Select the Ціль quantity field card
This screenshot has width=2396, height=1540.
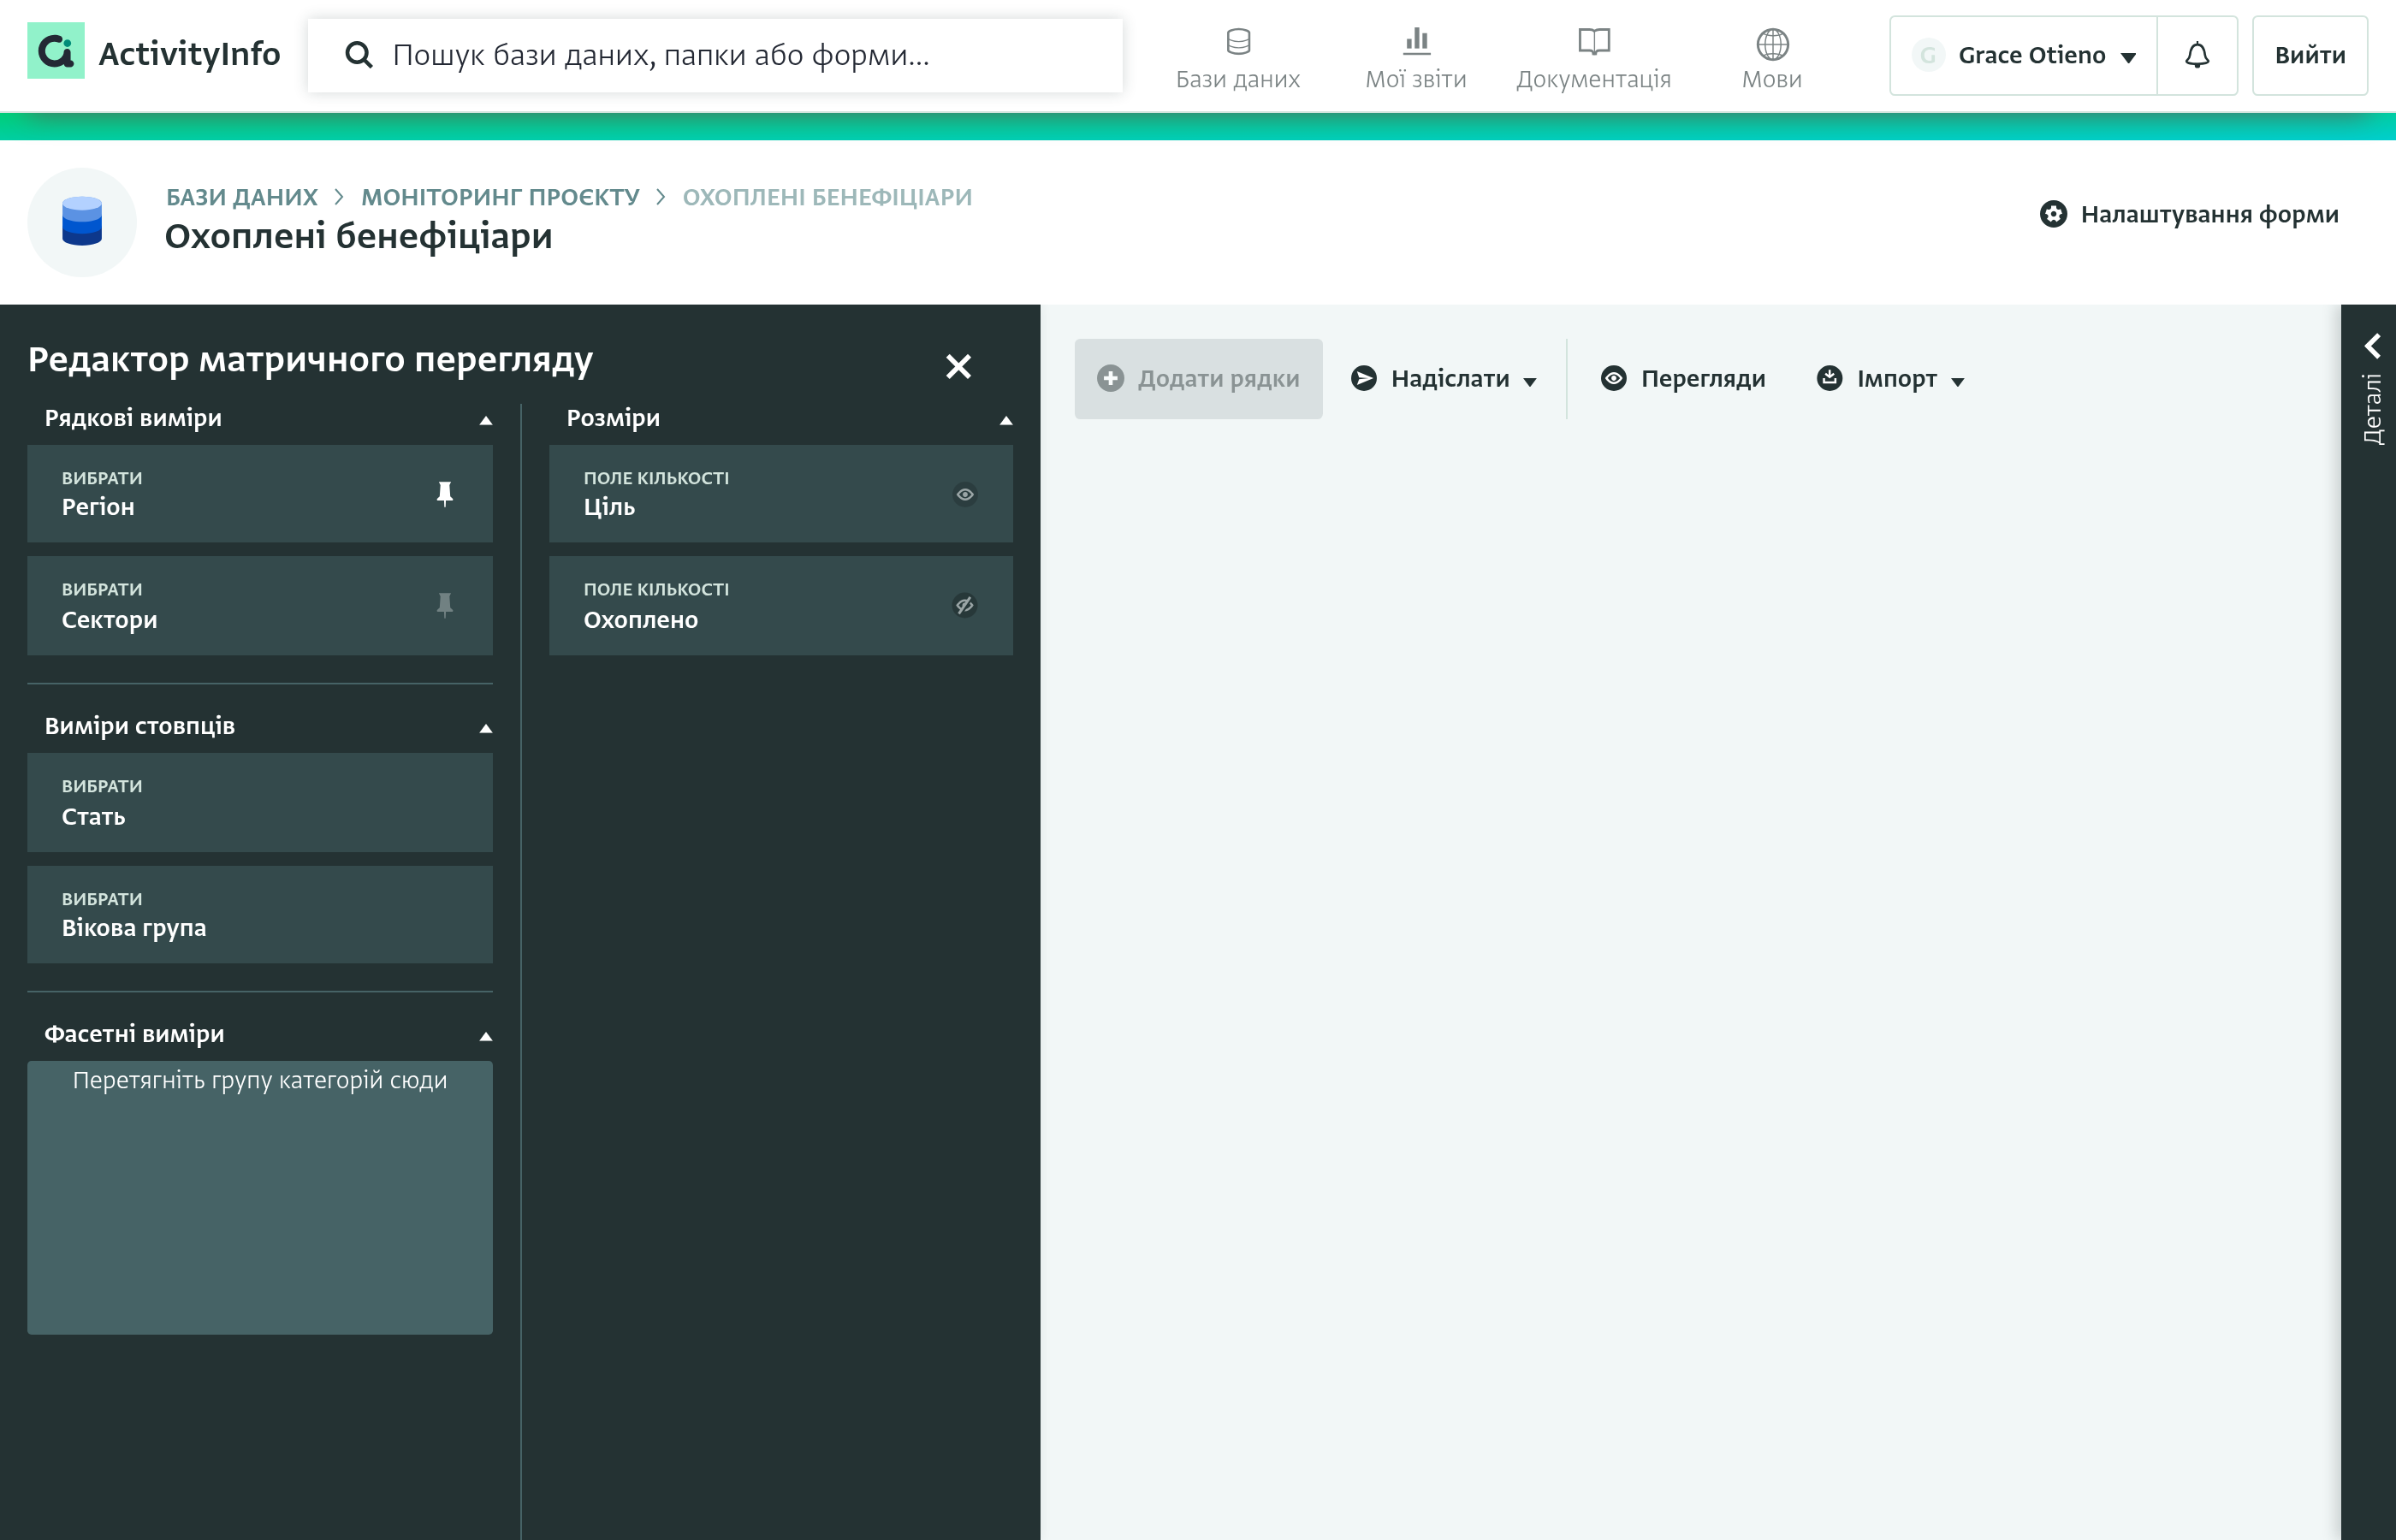[x=780, y=494]
